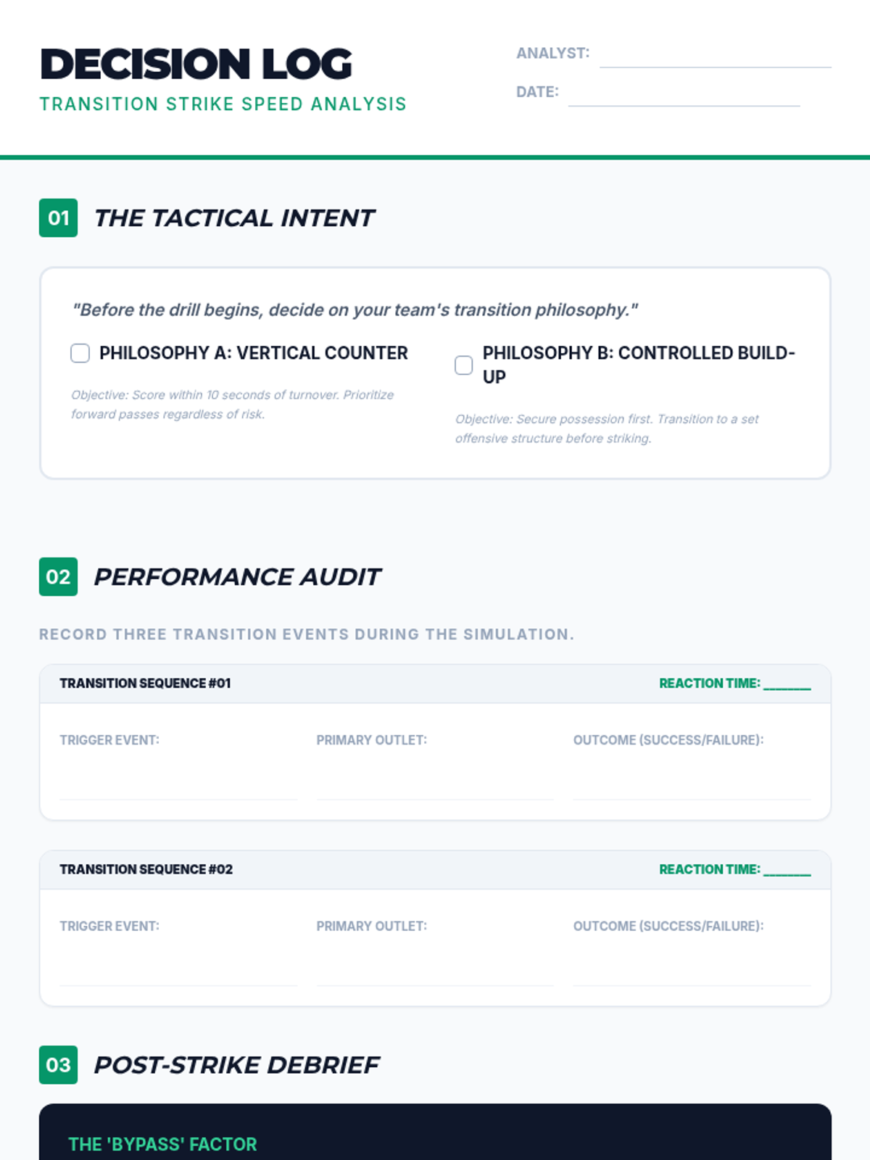Fill Reaction Time blank for Sequence #01
The image size is (870, 1160).
click(x=787, y=684)
